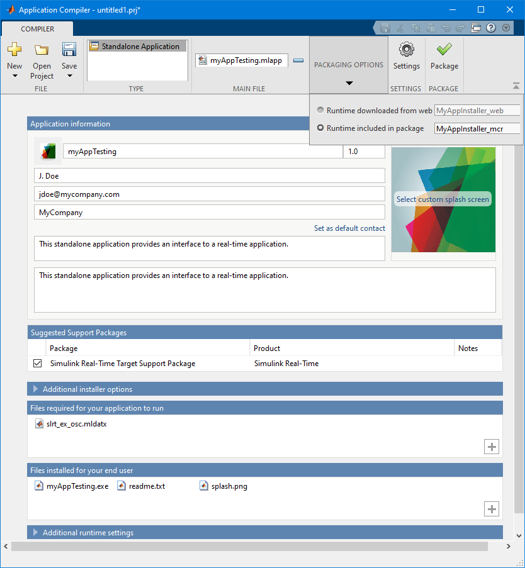This screenshot has height=568, width=525.
Task: Expand Additional runtime settings section
Action: pyautogui.click(x=36, y=533)
